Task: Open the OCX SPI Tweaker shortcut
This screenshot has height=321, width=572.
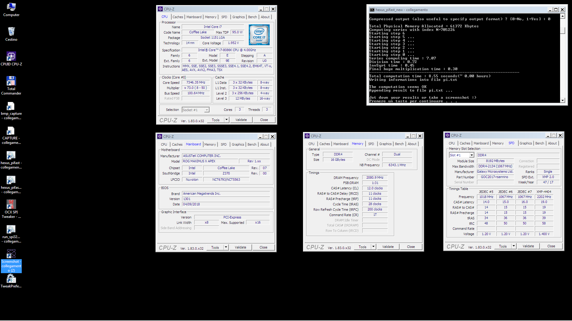Action: tap(11, 209)
